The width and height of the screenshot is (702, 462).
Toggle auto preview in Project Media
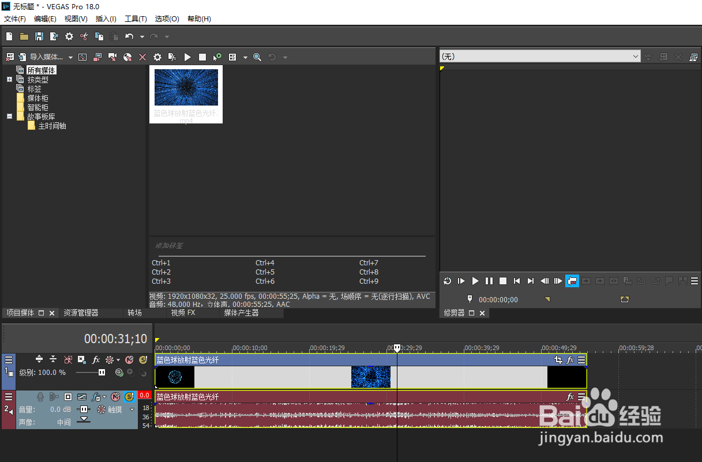[217, 57]
